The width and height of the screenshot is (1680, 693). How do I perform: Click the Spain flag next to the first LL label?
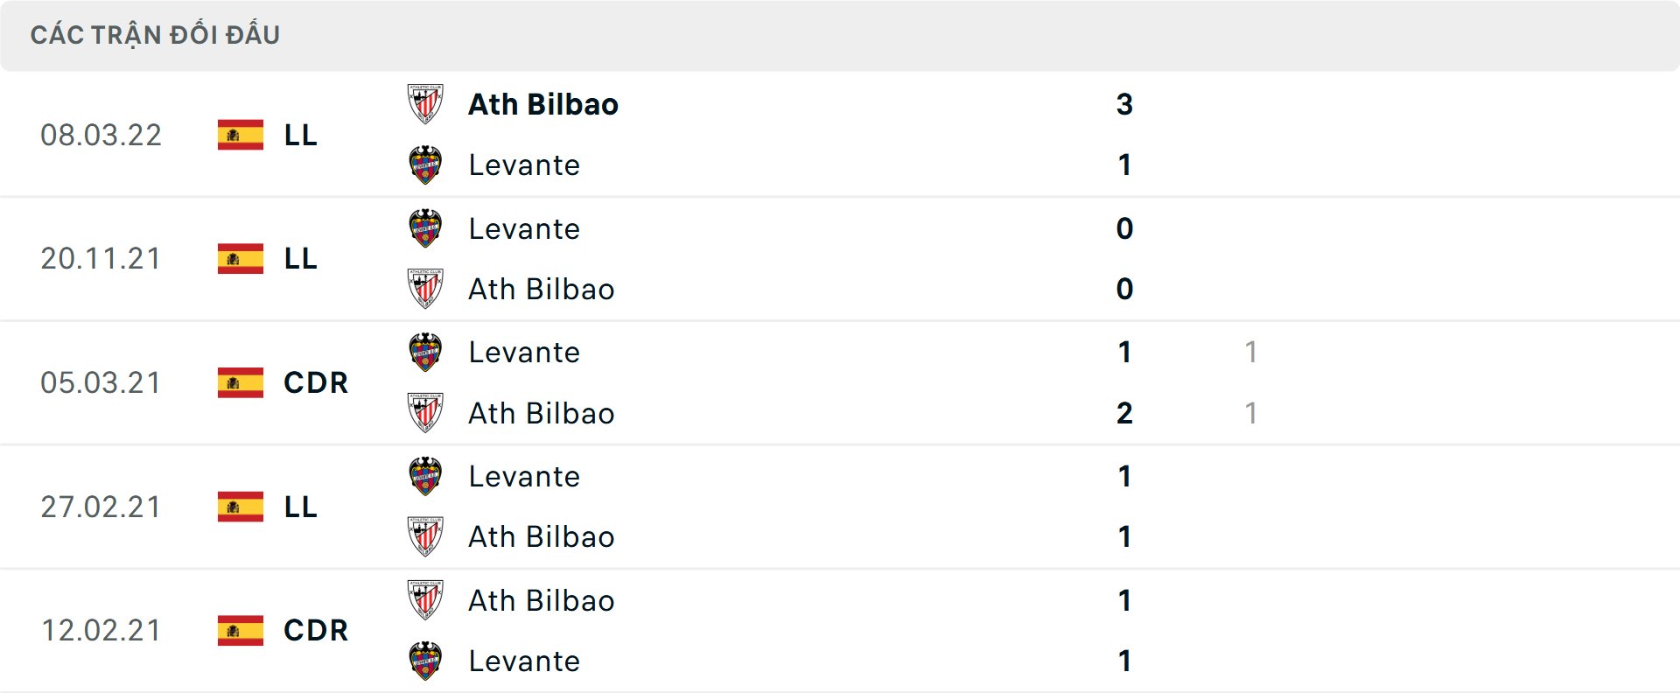click(240, 135)
